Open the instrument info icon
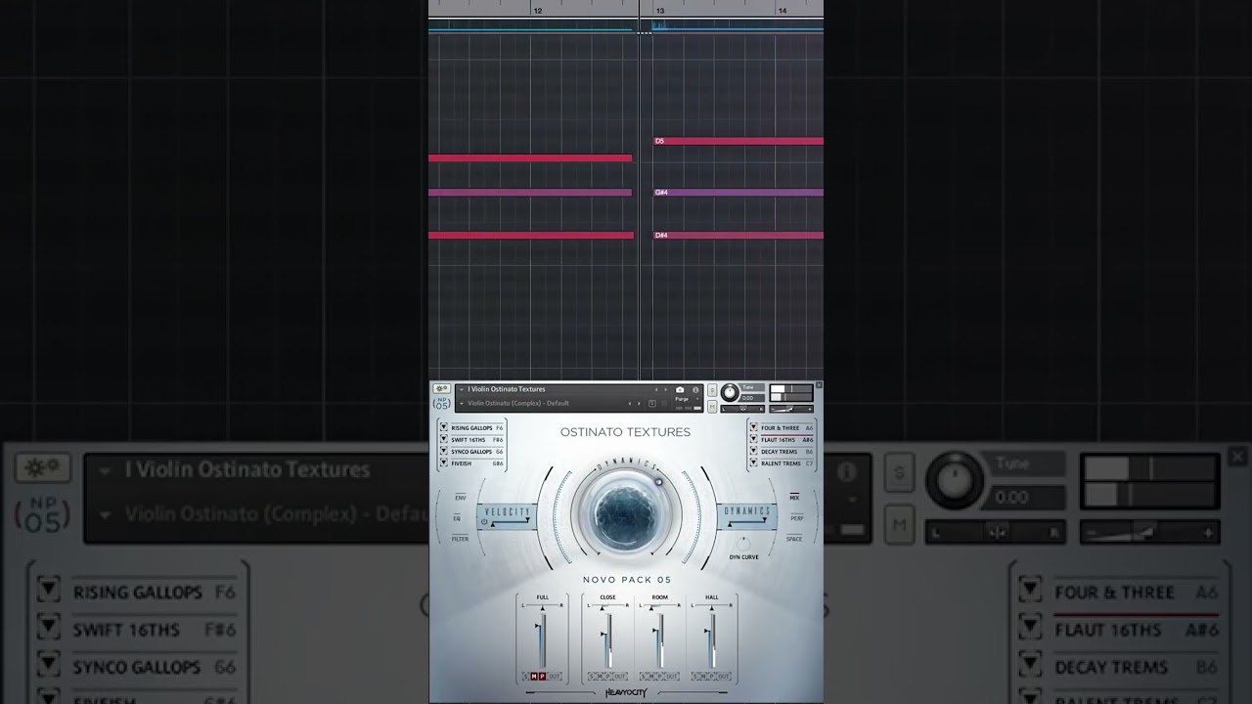 695,389
